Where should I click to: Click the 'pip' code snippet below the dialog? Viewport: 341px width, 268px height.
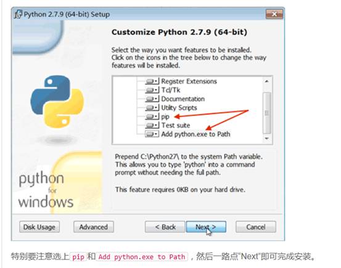click(78, 257)
